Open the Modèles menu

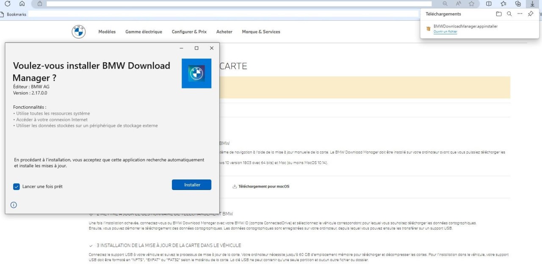pos(107,32)
